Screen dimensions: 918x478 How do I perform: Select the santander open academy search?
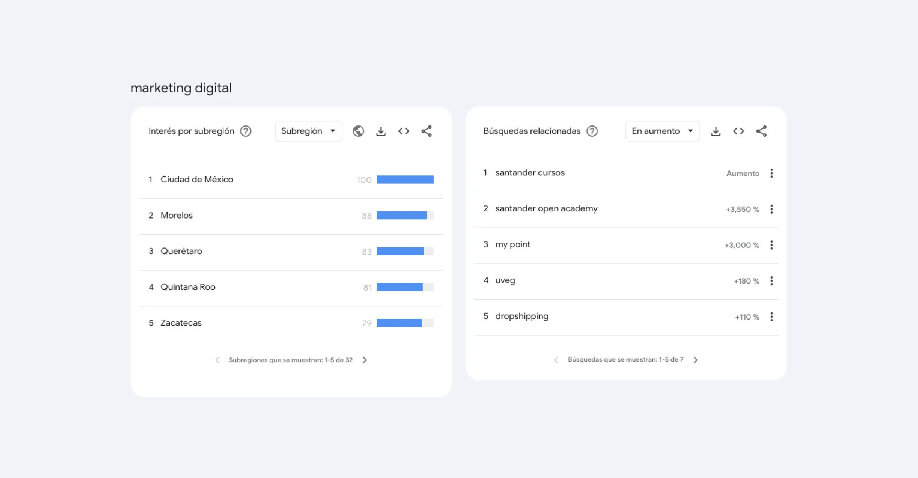546,208
